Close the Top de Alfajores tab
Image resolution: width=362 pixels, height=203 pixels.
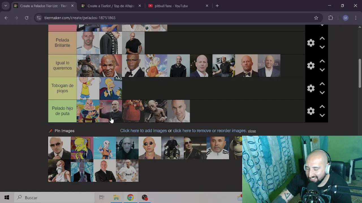point(139,6)
